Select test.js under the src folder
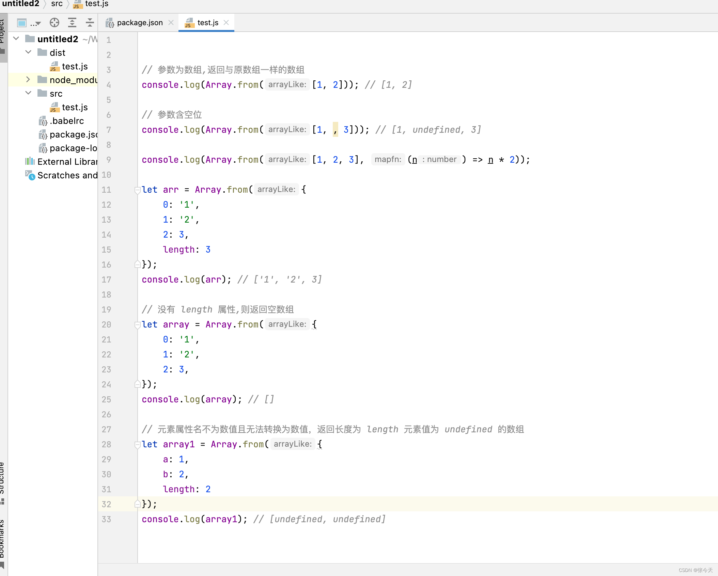The image size is (718, 576). click(x=75, y=107)
